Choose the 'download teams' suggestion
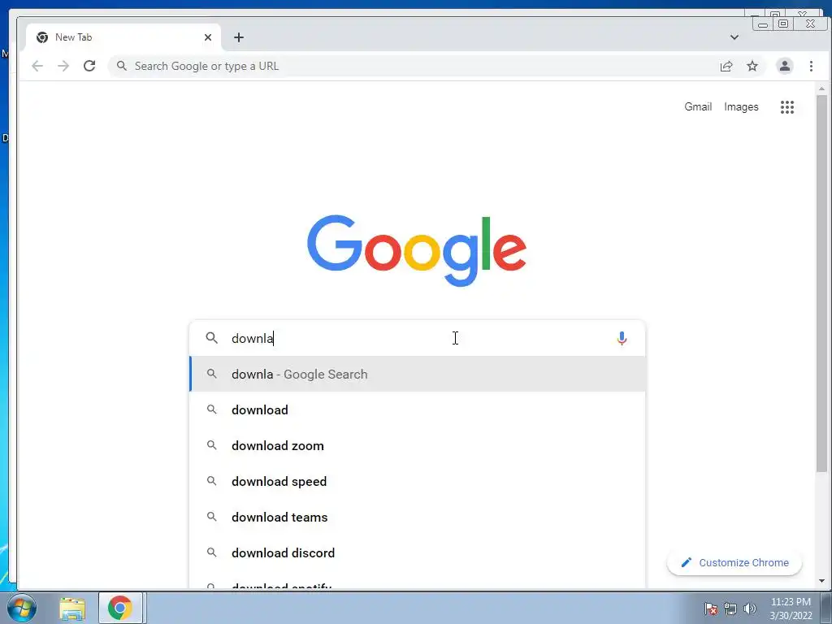This screenshot has height=624, width=832. point(417,517)
